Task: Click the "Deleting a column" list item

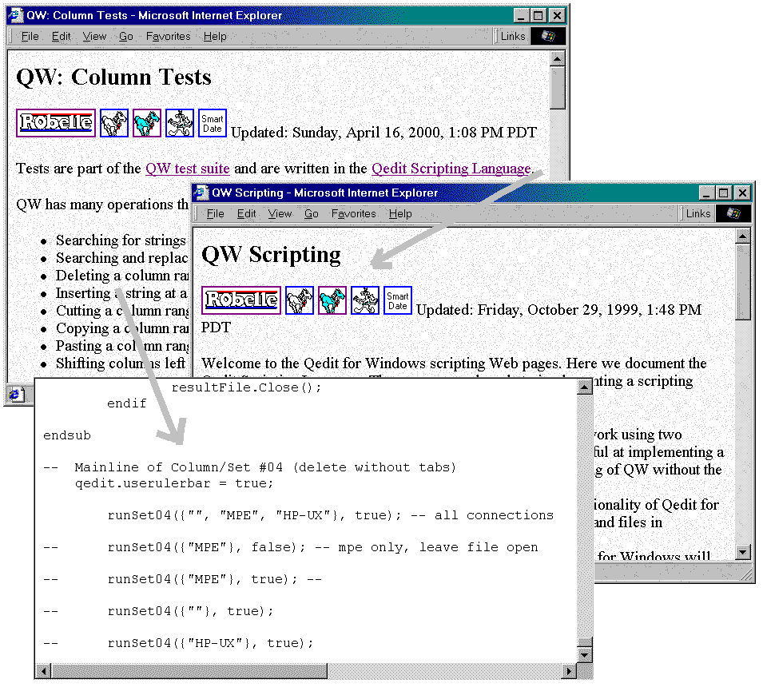Action: [x=122, y=276]
